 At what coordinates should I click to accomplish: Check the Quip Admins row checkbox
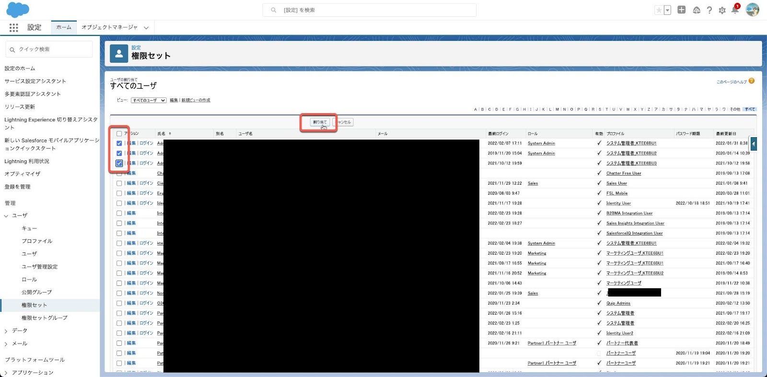[119, 303]
